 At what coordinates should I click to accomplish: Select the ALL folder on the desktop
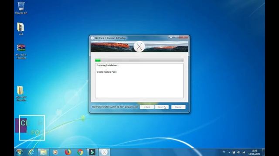(x=21, y=29)
